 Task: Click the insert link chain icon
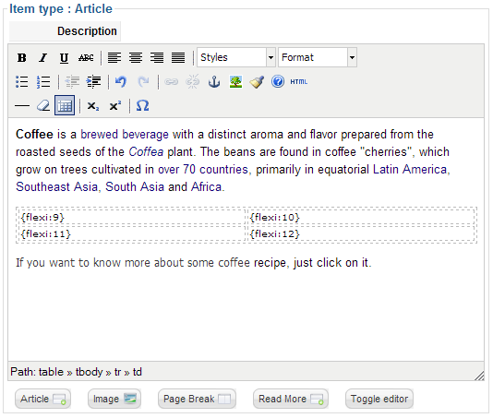[x=172, y=82]
